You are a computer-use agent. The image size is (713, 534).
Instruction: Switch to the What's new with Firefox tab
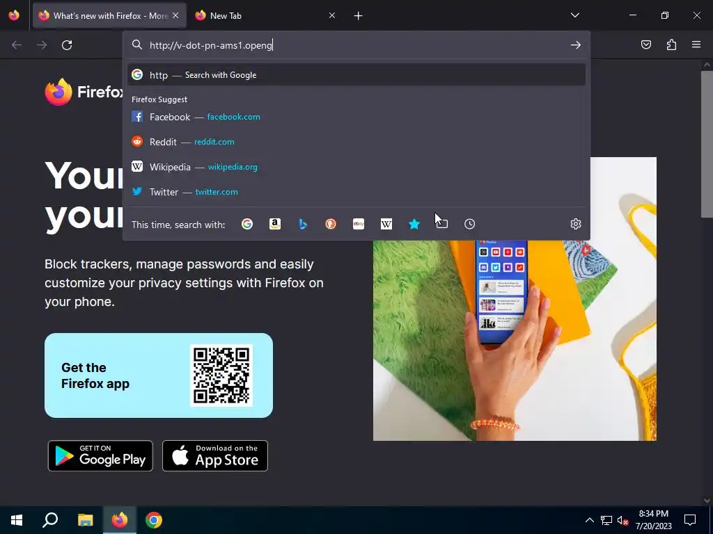(109, 15)
